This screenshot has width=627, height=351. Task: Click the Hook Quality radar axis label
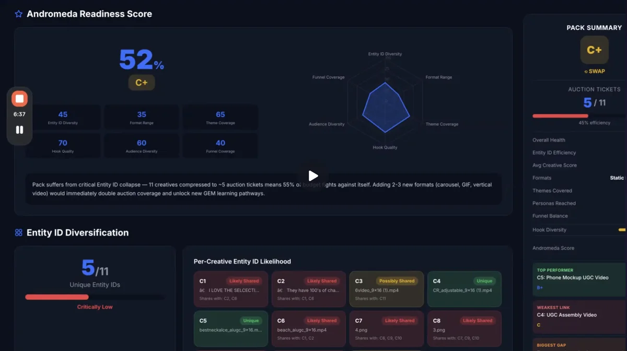click(385, 147)
